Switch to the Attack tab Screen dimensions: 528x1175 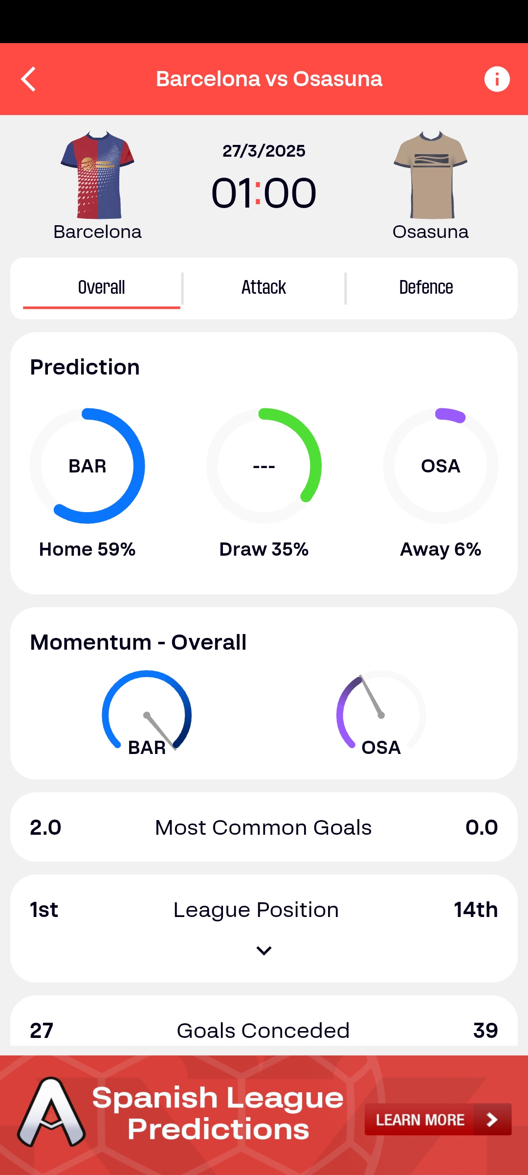pyautogui.click(x=264, y=288)
